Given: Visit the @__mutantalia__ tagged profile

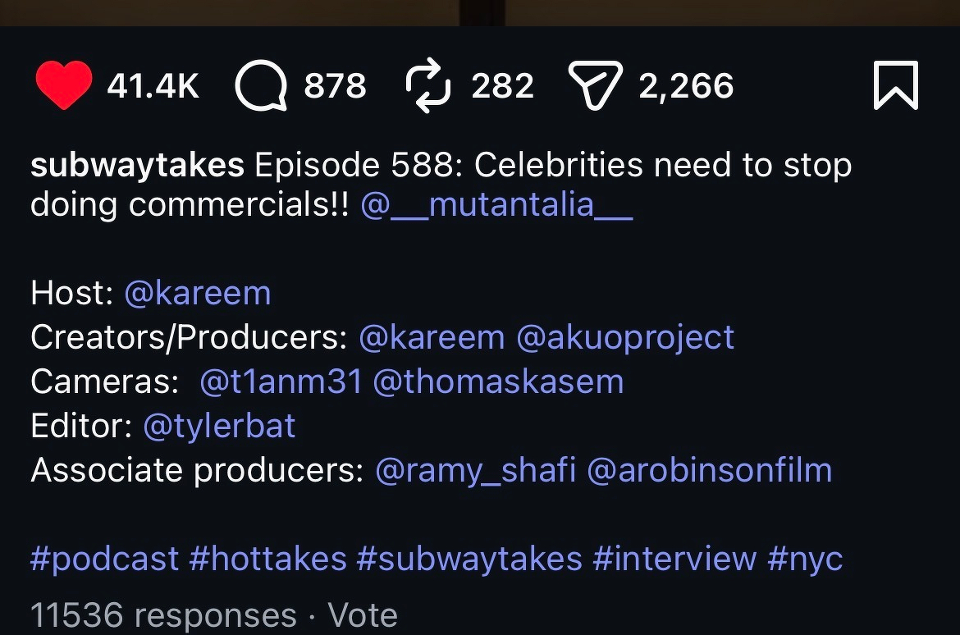Looking at the screenshot, I should (x=497, y=204).
